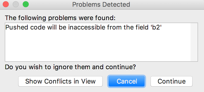Click the empty area inside the problems list
204x92 pixels.
[98, 47]
